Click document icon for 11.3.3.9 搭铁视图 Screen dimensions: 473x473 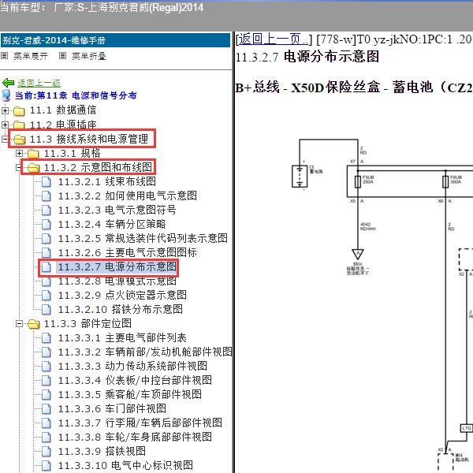pos(47,451)
